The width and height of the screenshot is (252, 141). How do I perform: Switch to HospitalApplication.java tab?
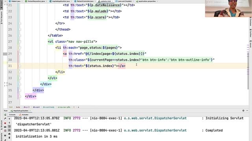click(x=60, y=1)
